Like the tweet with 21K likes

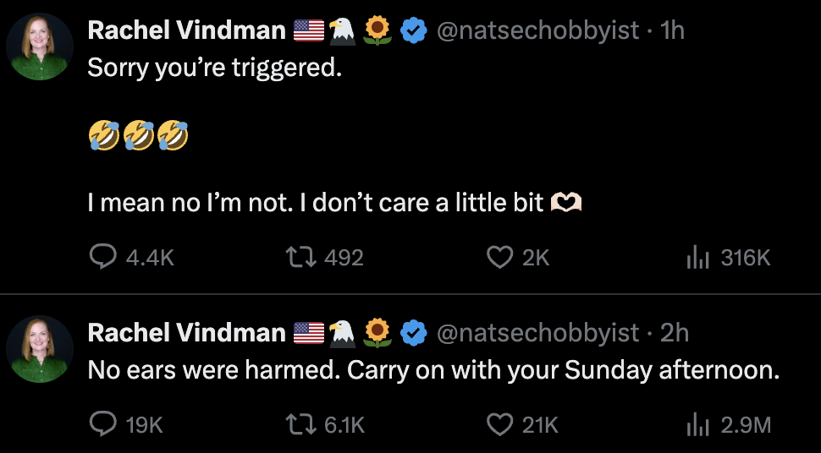click(500, 424)
